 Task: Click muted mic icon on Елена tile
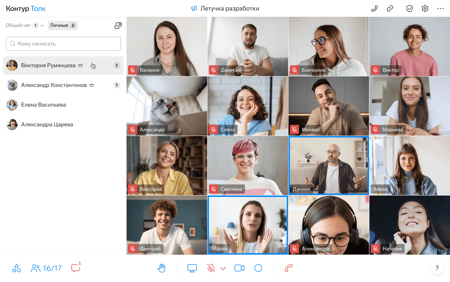pyautogui.click(x=214, y=130)
